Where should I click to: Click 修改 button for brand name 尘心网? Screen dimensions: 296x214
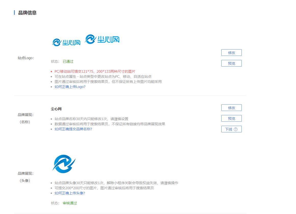tap(232, 108)
